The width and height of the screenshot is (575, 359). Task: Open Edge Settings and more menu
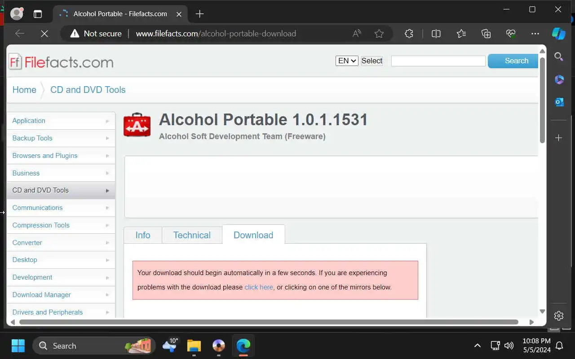click(535, 34)
